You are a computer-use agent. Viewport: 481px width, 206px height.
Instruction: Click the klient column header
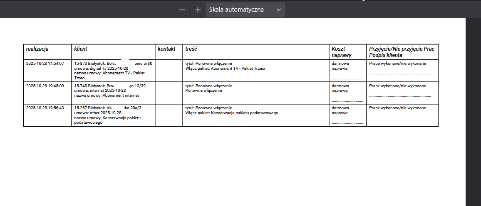[x=80, y=49]
